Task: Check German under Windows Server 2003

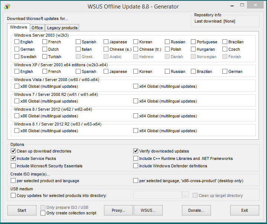Action: 17,49
